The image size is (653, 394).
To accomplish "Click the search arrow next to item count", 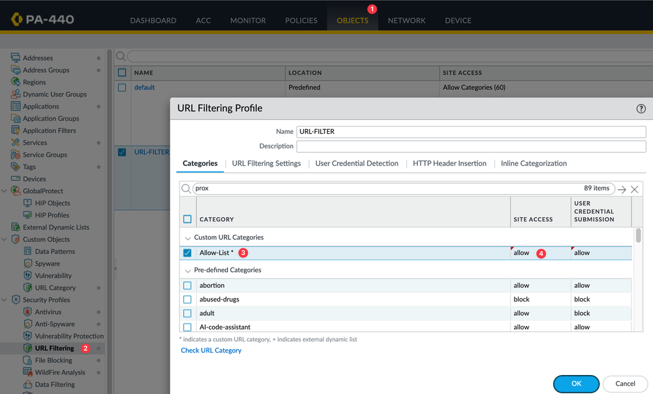I will (x=622, y=189).
